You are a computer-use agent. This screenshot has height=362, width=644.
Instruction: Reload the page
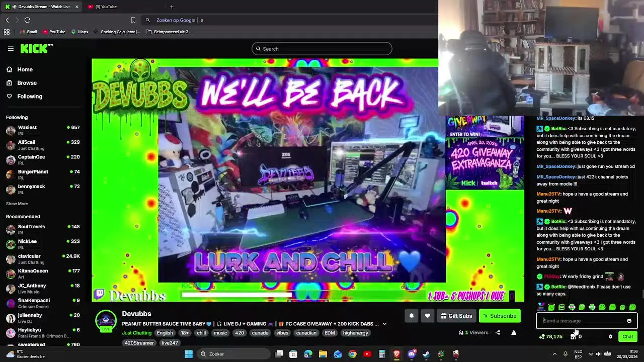point(27,20)
